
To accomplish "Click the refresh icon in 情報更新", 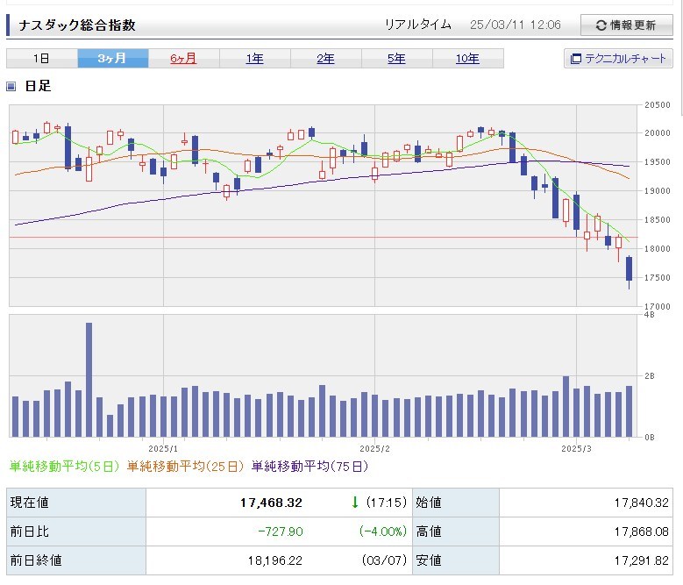I will pyautogui.click(x=601, y=25).
